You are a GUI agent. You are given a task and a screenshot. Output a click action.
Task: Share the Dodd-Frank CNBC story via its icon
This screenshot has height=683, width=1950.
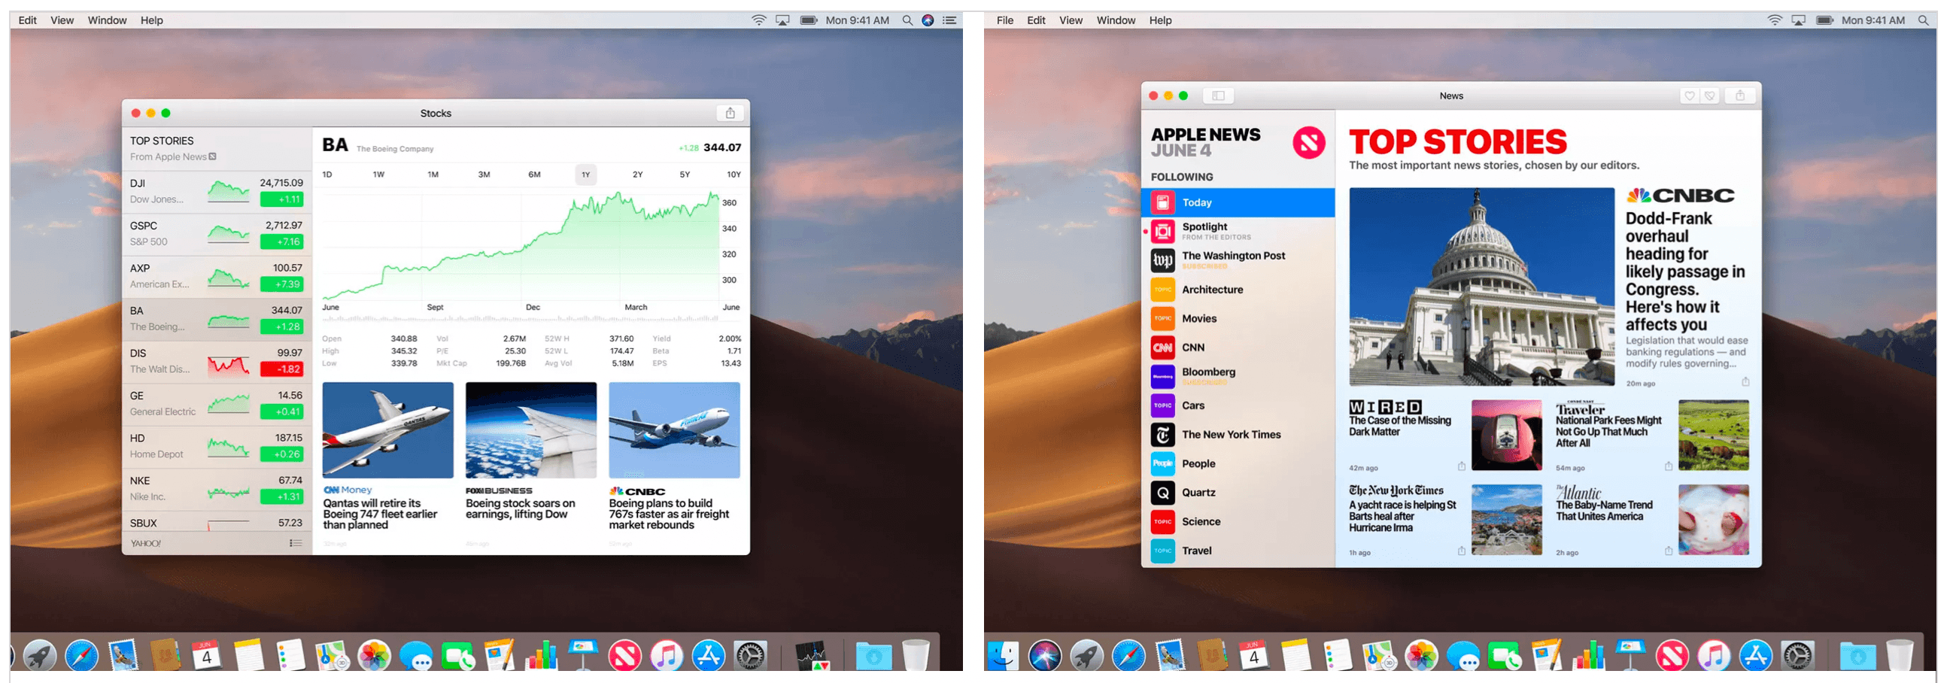pyautogui.click(x=1745, y=381)
